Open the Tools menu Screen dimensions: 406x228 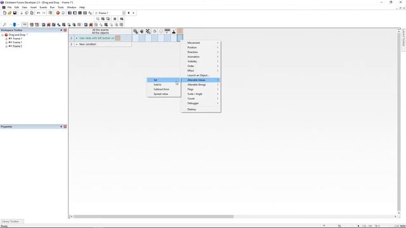pos(61,8)
